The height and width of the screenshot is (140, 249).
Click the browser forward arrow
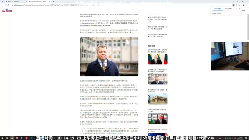pos(5,5)
